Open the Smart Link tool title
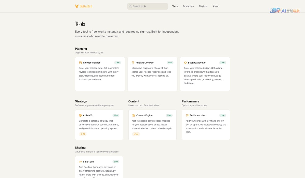 tap(89, 162)
